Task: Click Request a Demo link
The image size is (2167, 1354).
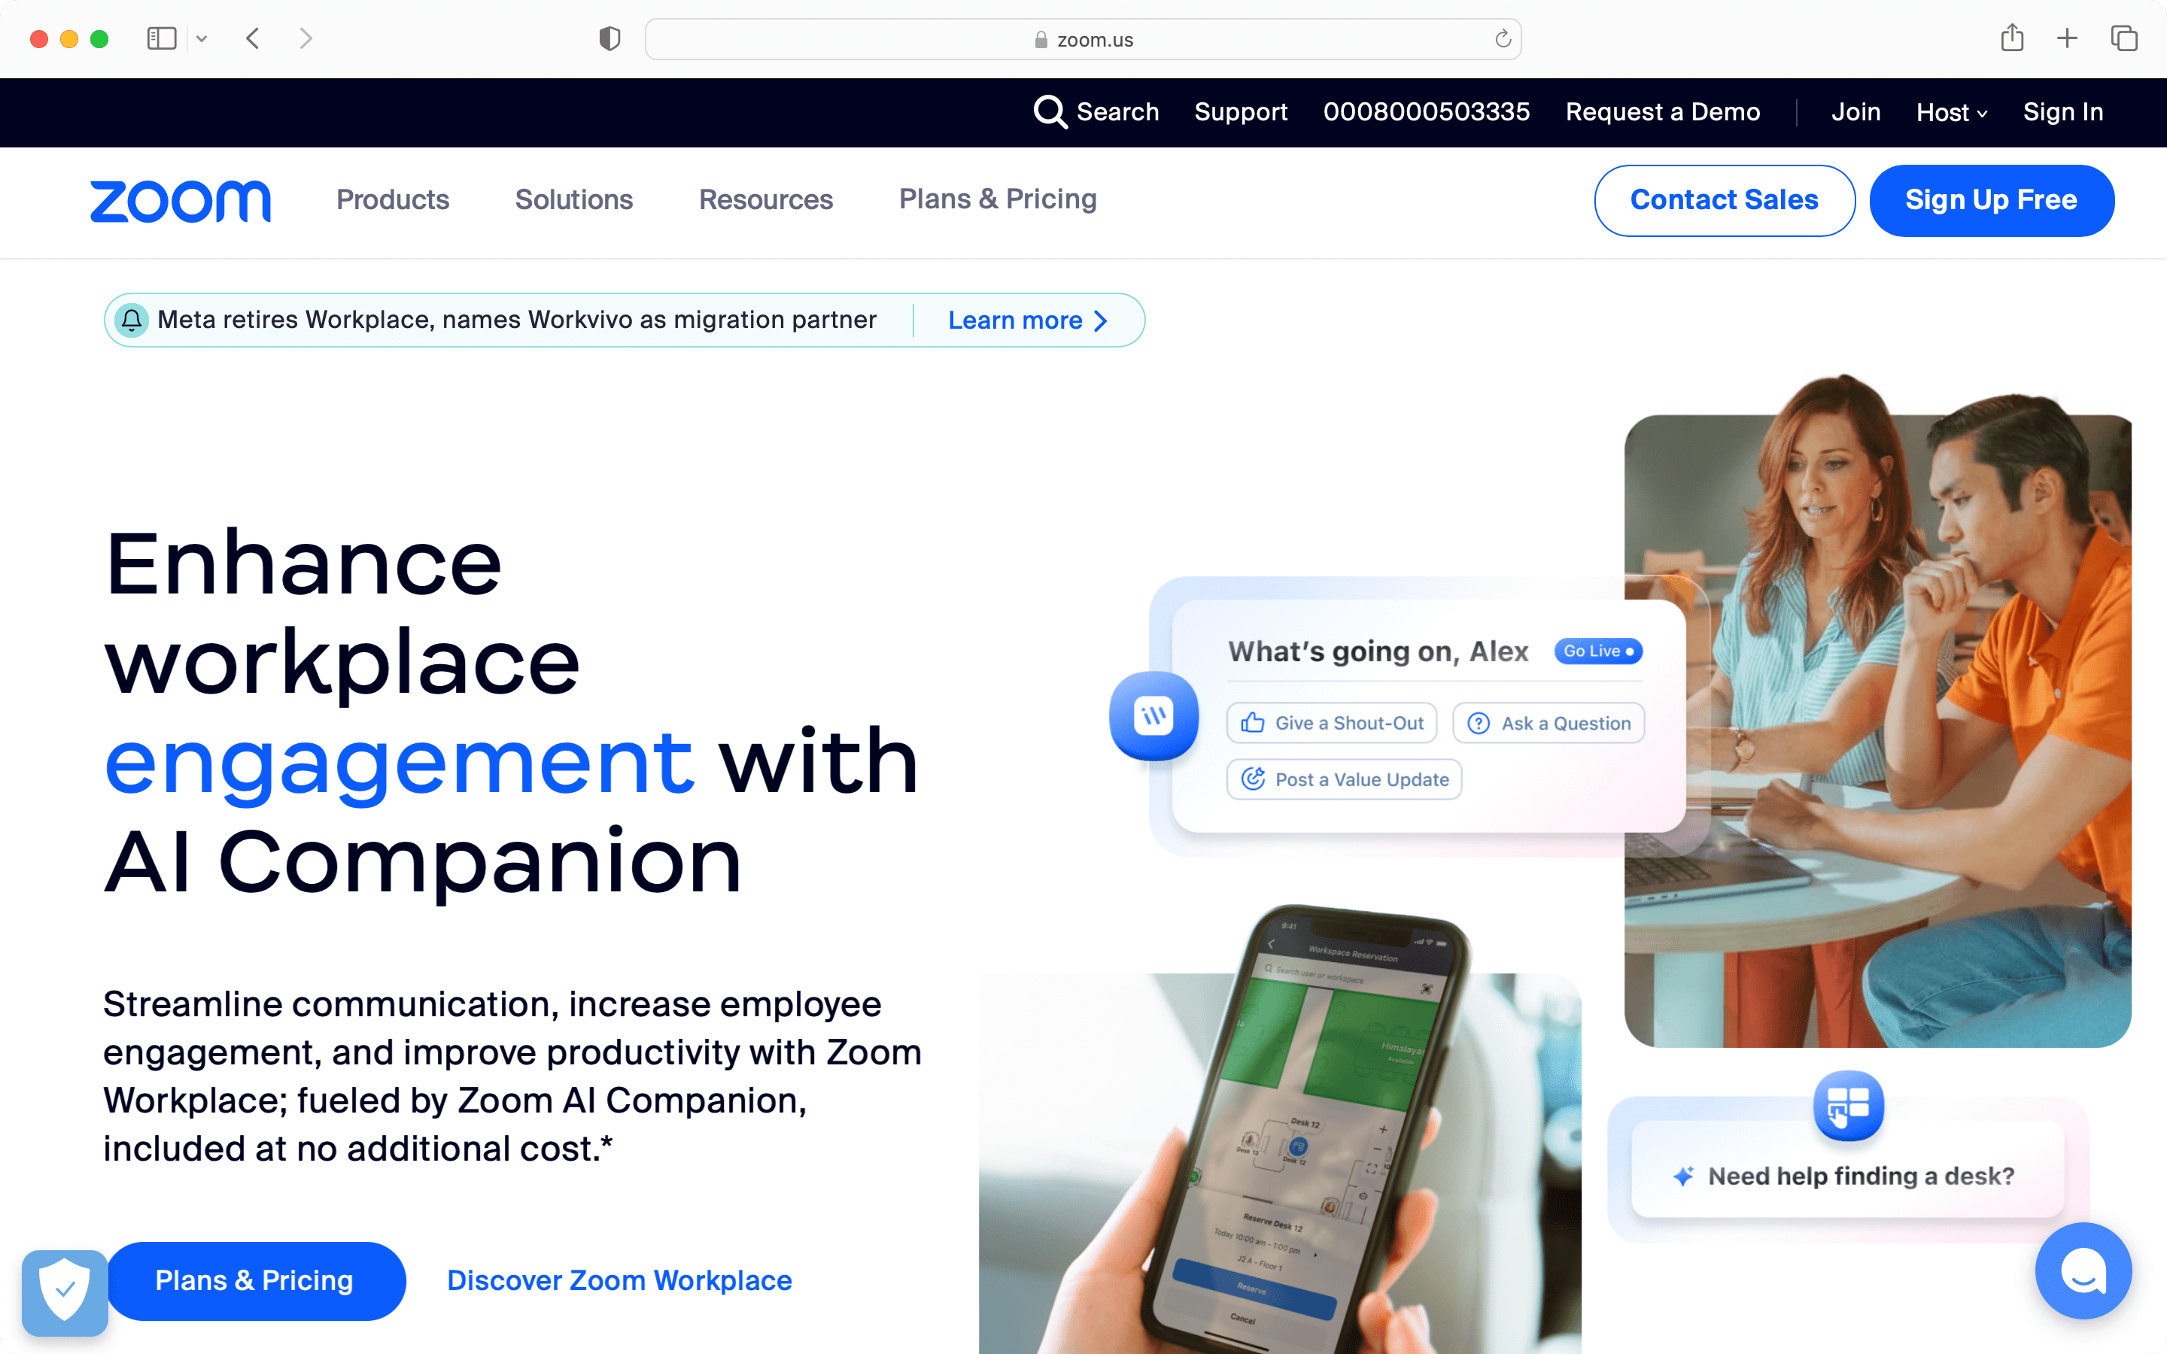Action: click(x=1662, y=112)
